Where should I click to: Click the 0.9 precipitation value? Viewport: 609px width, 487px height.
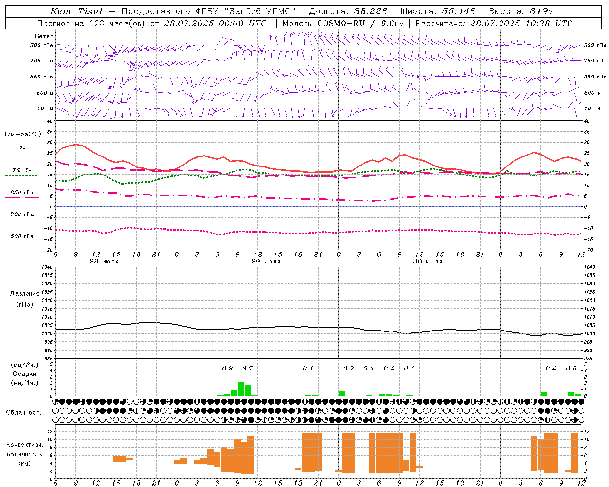227,368
